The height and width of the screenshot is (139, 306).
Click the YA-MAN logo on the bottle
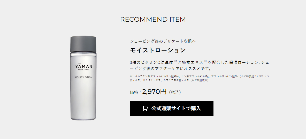pyautogui.click(x=84, y=66)
